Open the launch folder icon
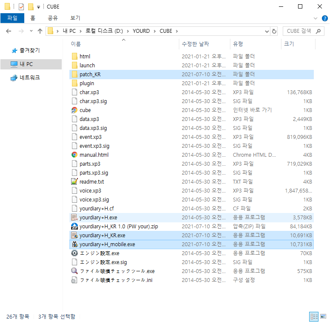This screenshot has width=330, height=322. click(x=75, y=65)
